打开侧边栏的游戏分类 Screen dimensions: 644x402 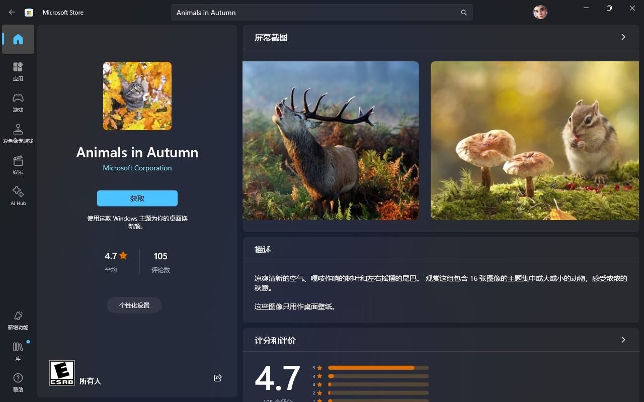point(18,102)
